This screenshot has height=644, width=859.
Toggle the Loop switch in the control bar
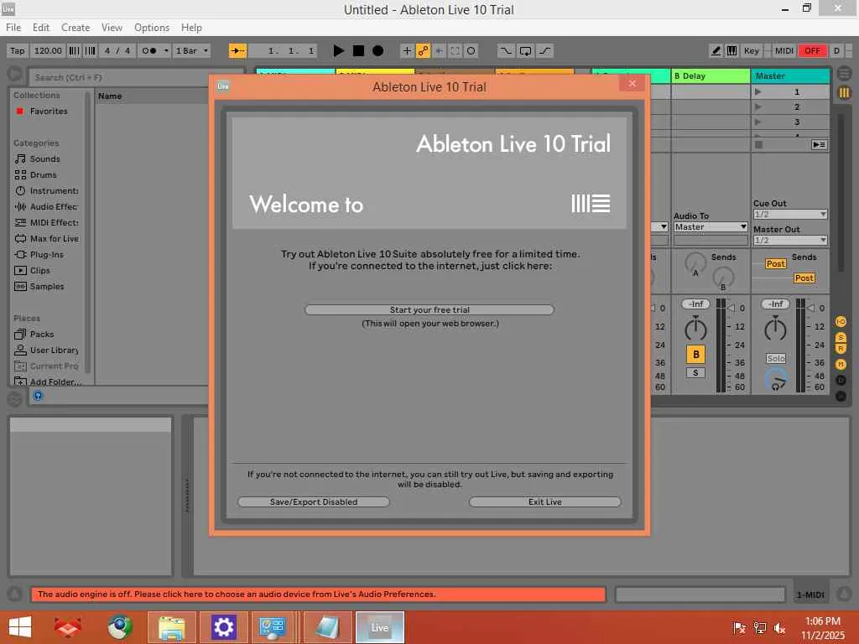[525, 51]
